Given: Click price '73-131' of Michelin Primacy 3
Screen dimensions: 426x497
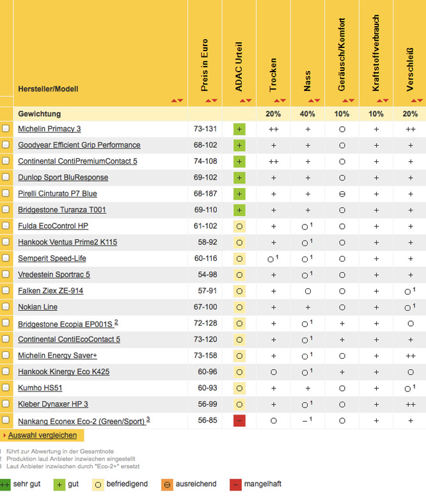Looking at the screenshot, I should coord(205,129).
